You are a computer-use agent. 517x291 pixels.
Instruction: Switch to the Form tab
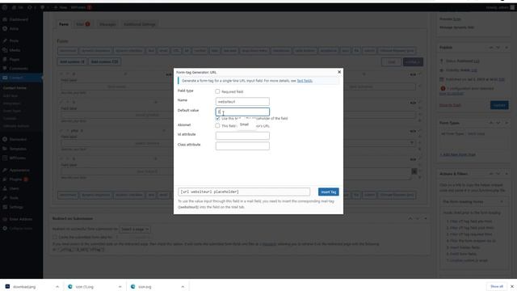point(64,24)
